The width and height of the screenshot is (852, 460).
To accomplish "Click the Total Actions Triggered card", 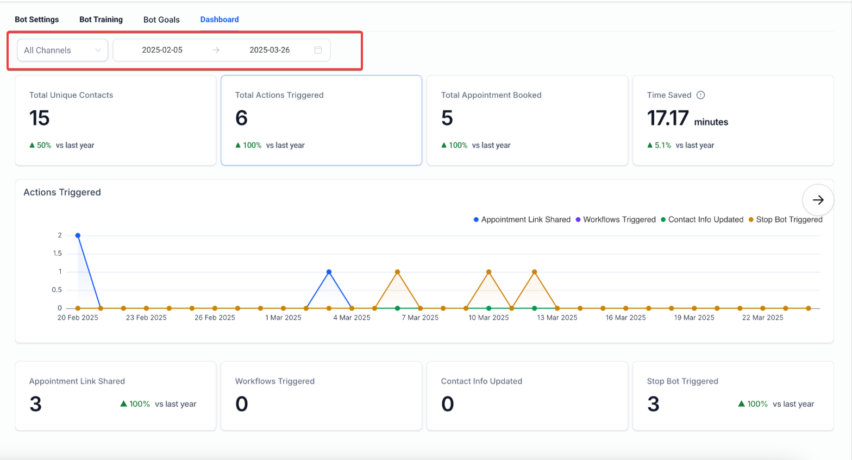I will pyautogui.click(x=321, y=120).
